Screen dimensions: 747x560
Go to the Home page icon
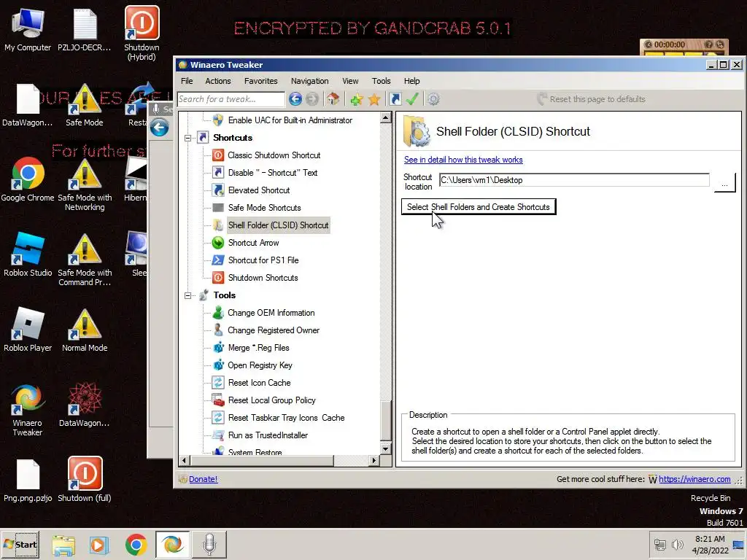(x=333, y=99)
